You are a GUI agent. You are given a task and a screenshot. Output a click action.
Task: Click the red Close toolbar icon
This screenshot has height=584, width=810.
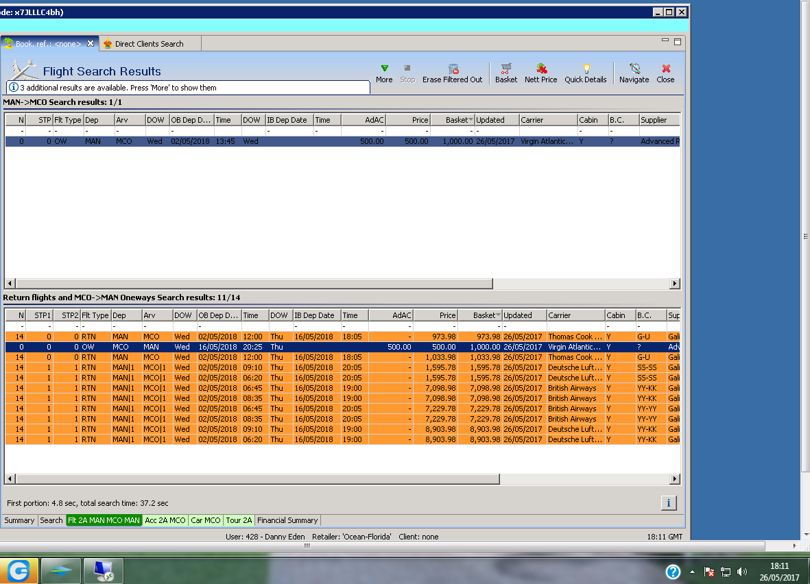pyautogui.click(x=667, y=68)
